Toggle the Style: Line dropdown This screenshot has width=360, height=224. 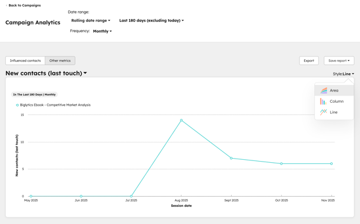pos(343,74)
